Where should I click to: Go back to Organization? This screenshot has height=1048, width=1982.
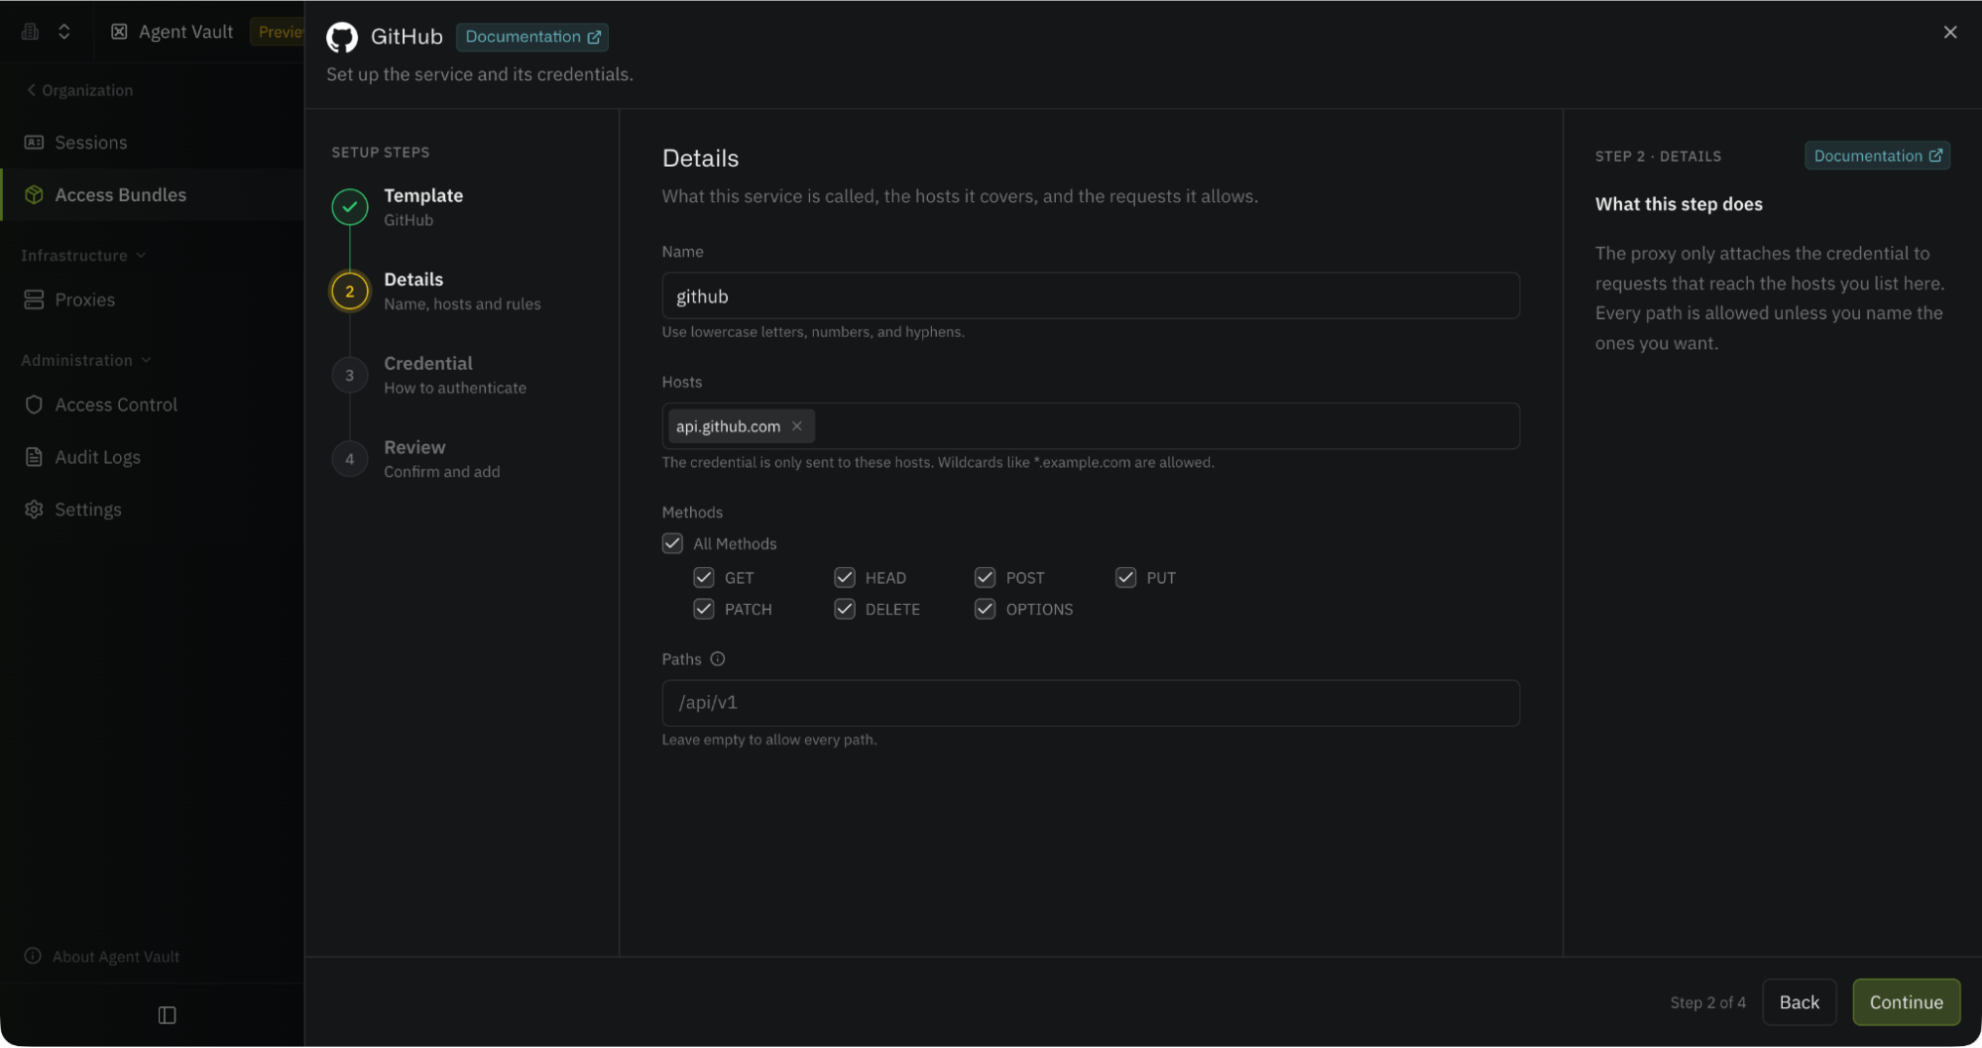(x=79, y=90)
